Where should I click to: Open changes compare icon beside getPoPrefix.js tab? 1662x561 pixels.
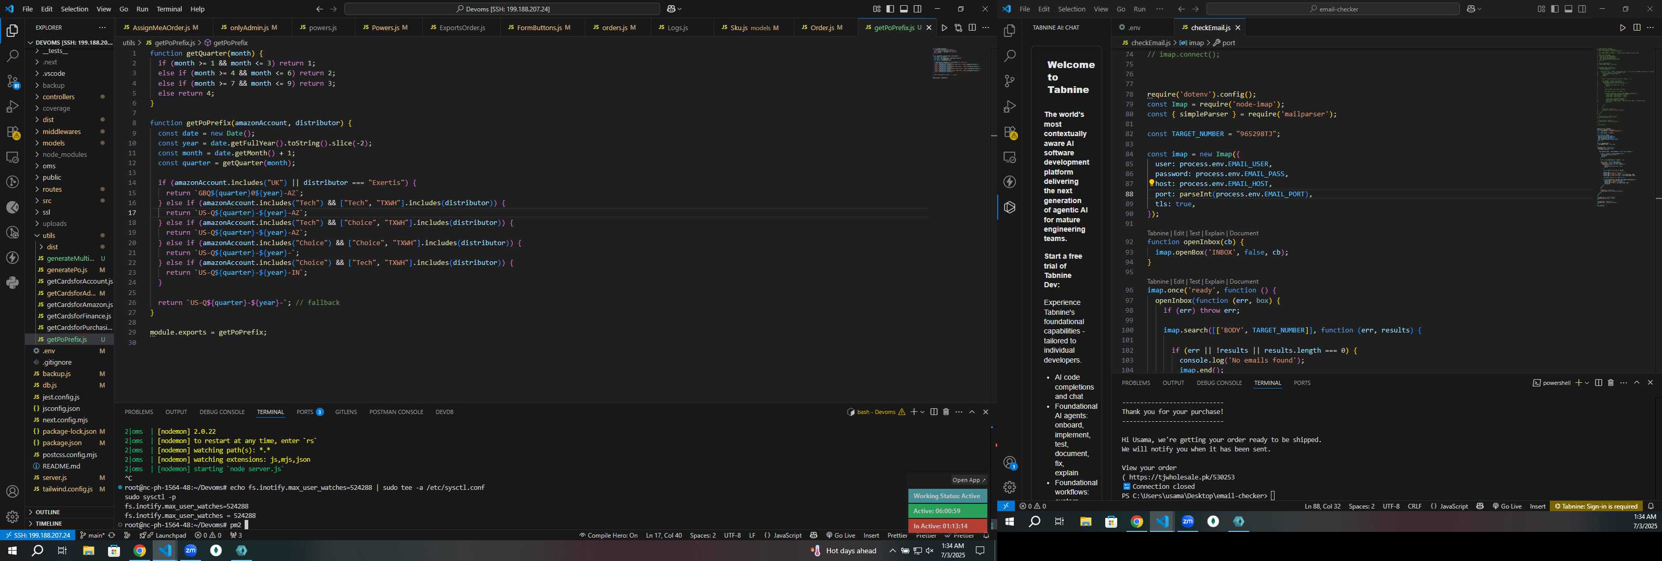tap(958, 28)
